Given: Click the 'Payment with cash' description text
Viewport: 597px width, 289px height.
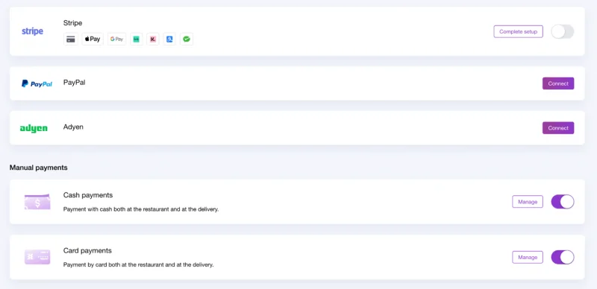Looking at the screenshot, I should pyautogui.click(x=141, y=209).
